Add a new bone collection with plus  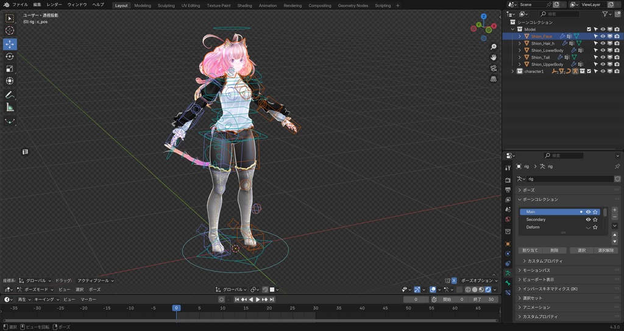click(614, 210)
